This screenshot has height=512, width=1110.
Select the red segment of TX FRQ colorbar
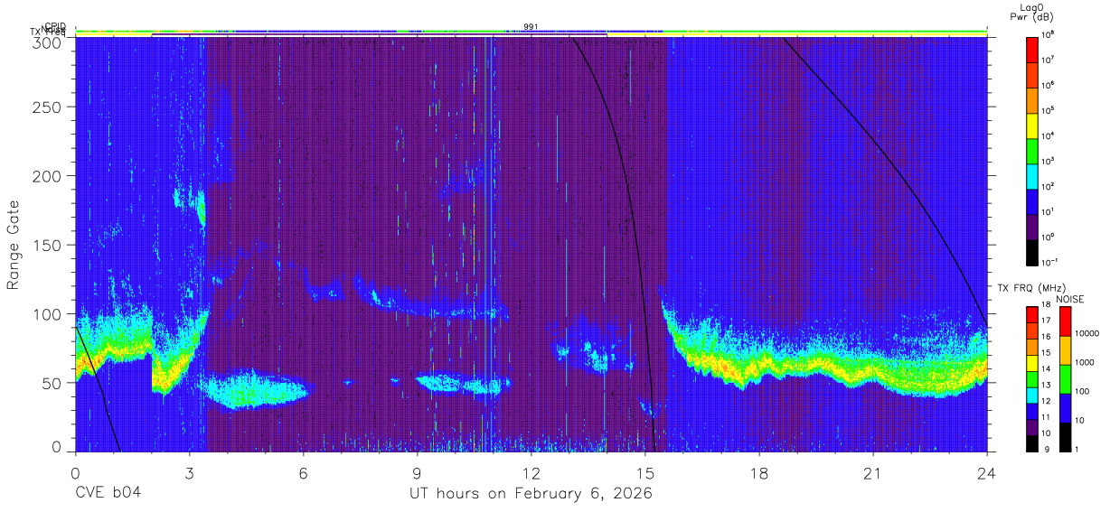click(1032, 315)
